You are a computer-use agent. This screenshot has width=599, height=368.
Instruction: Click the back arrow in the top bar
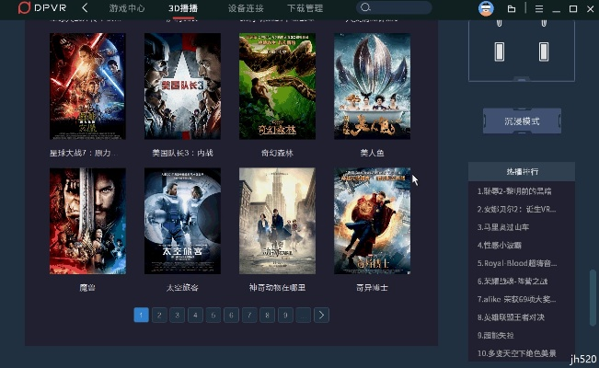point(85,8)
